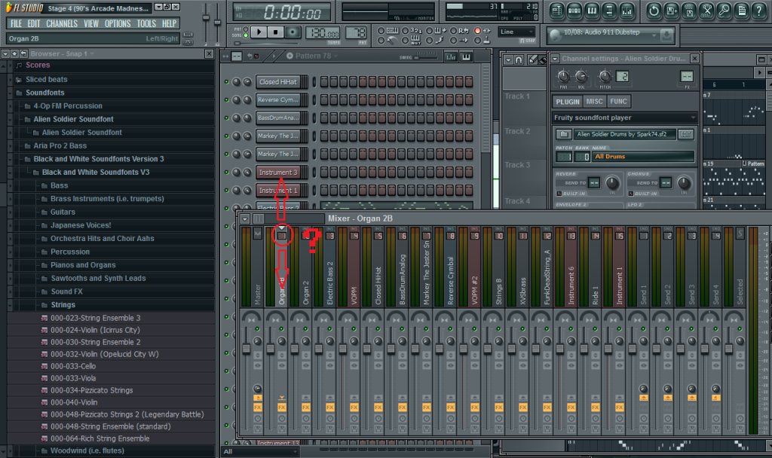
Task: Collapse the Strings folder in browser
Action: [x=63, y=305]
